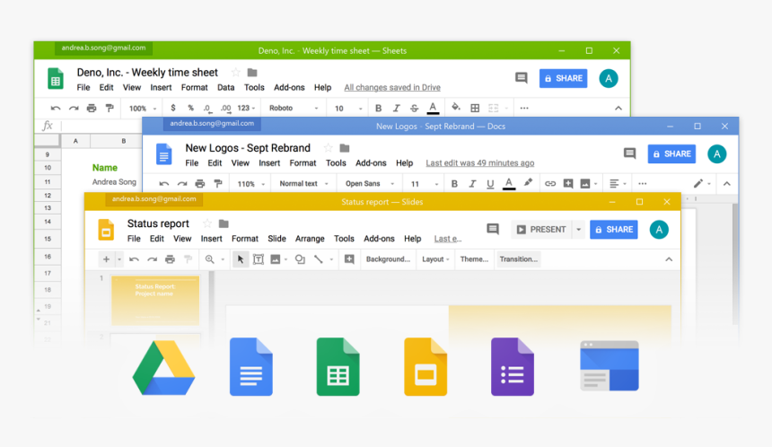772x447 pixels.
Task: Click All changes saved in Drive
Action: click(x=392, y=88)
